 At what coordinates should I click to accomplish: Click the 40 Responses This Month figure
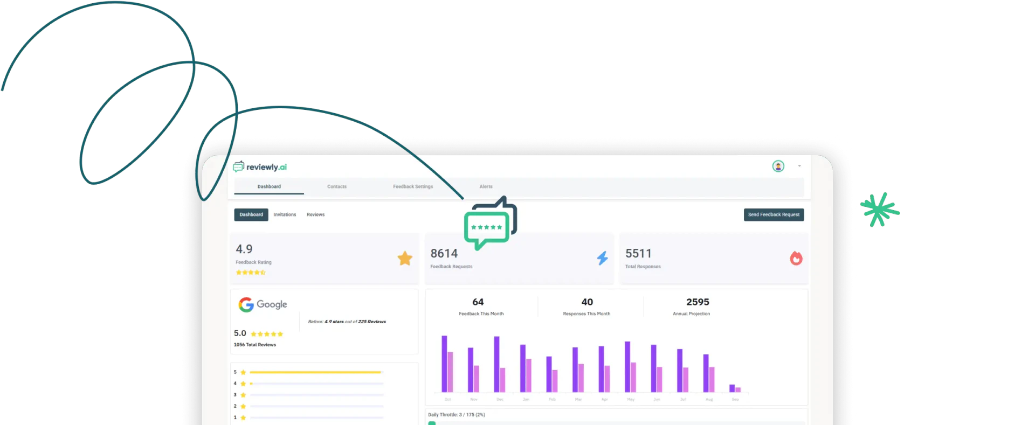587,302
